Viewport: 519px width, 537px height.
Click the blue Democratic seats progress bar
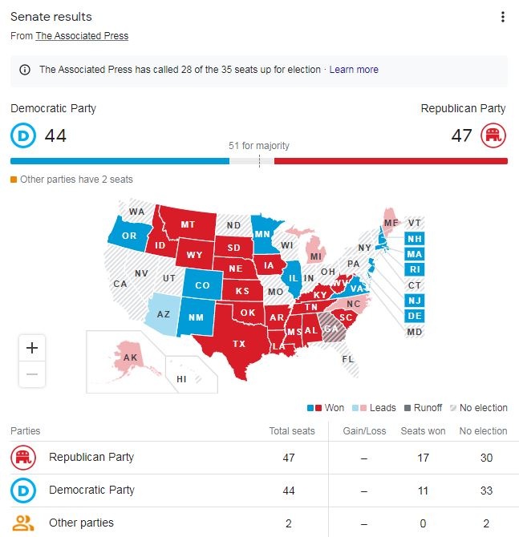point(120,161)
